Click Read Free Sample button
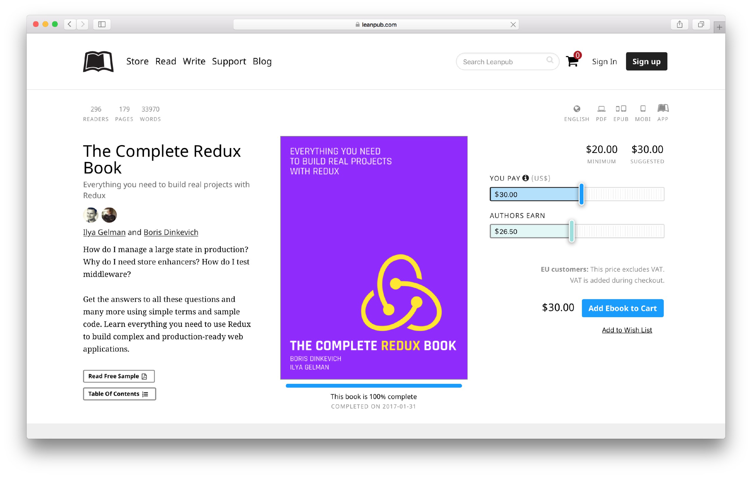 point(119,376)
